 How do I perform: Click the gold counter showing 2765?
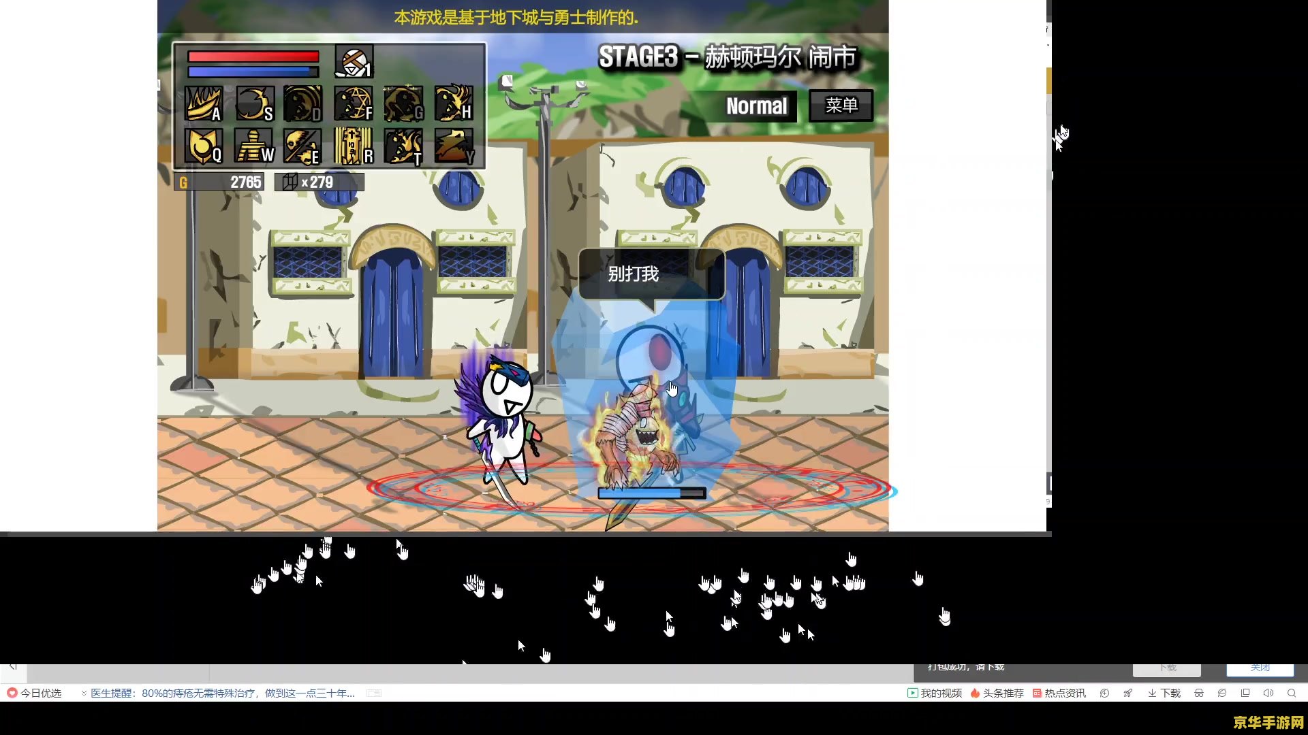click(219, 182)
